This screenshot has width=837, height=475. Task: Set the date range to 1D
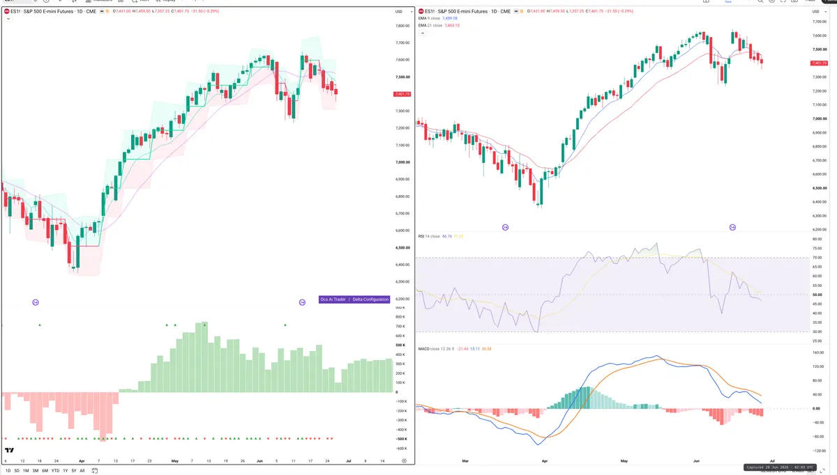8,471
